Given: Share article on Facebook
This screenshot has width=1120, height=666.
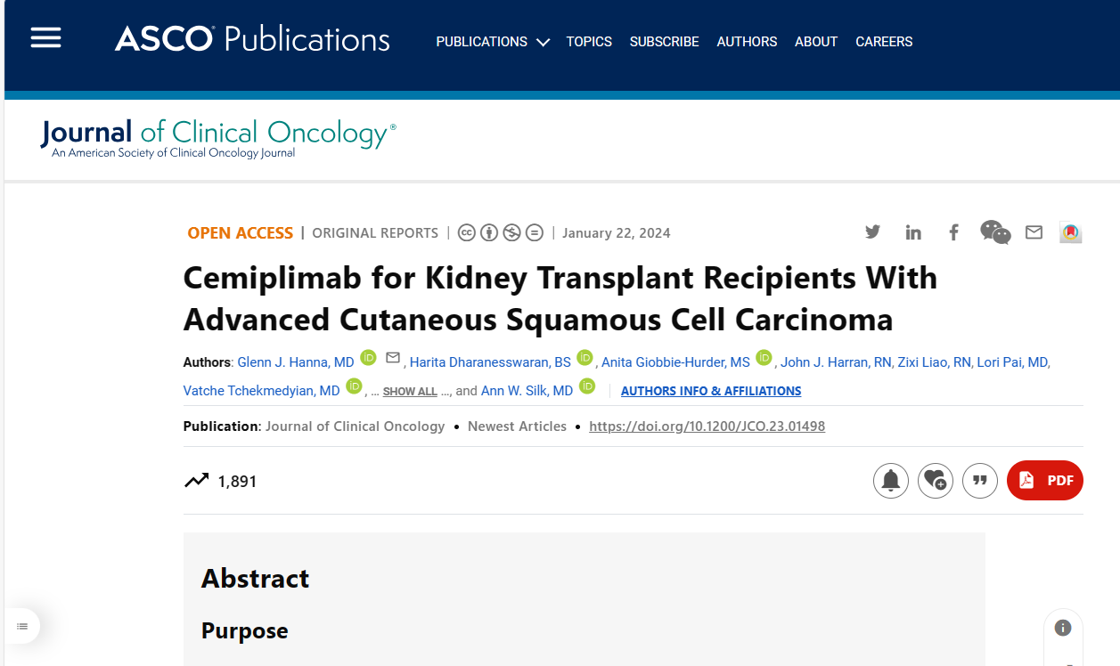Looking at the screenshot, I should 953,232.
